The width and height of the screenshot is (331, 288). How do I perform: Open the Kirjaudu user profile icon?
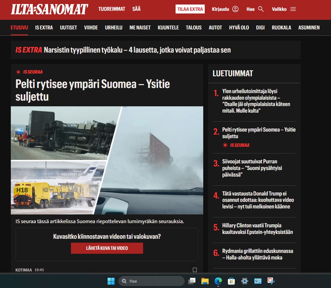[x=235, y=9]
